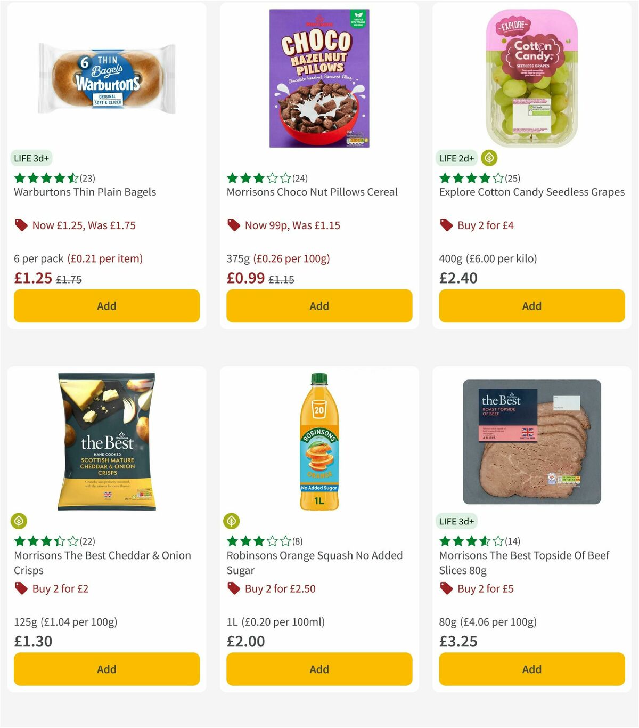This screenshot has height=728, width=639.
Task: Select the Warburtons Thin Plain Bagels title
Action: pyautogui.click(x=85, y=192)
